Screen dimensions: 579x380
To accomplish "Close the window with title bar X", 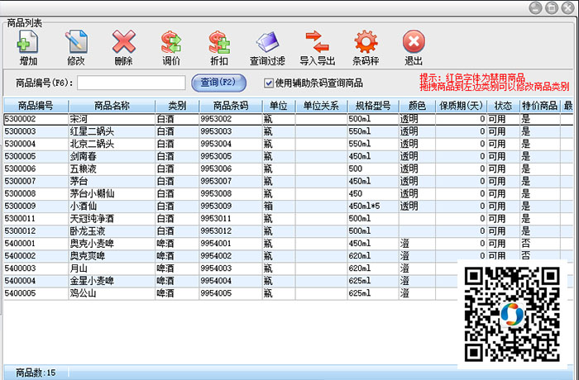I will [x=568, y=7].
